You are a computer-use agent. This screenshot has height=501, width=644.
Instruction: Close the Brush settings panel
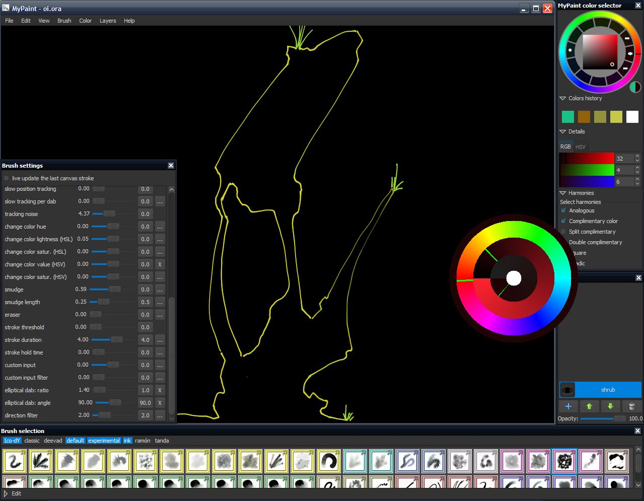[x=171, y=165]
